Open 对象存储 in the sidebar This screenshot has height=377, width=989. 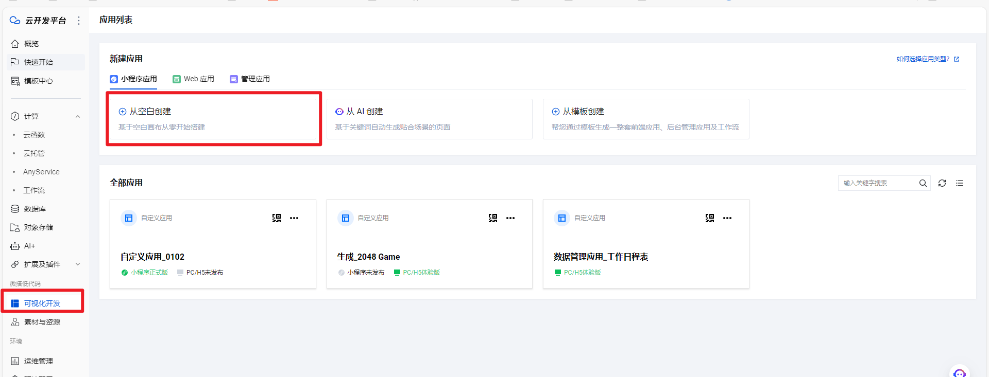tap(46, 227)
